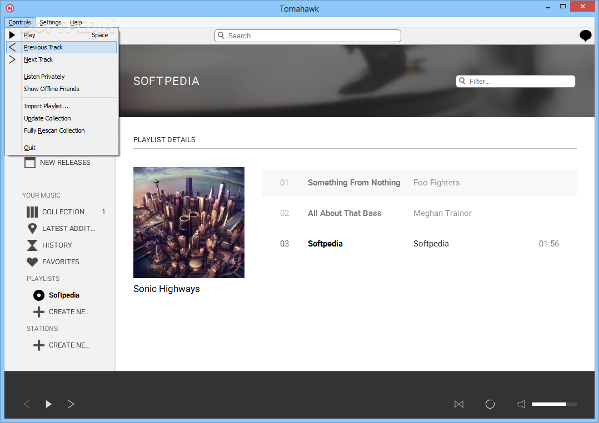Toggle Listen Privately option
The height and width of the screenshot is (423, 599).
[62, 77]
